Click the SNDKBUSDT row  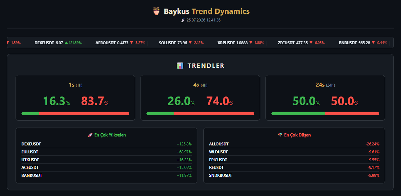[x=294, y=175]
